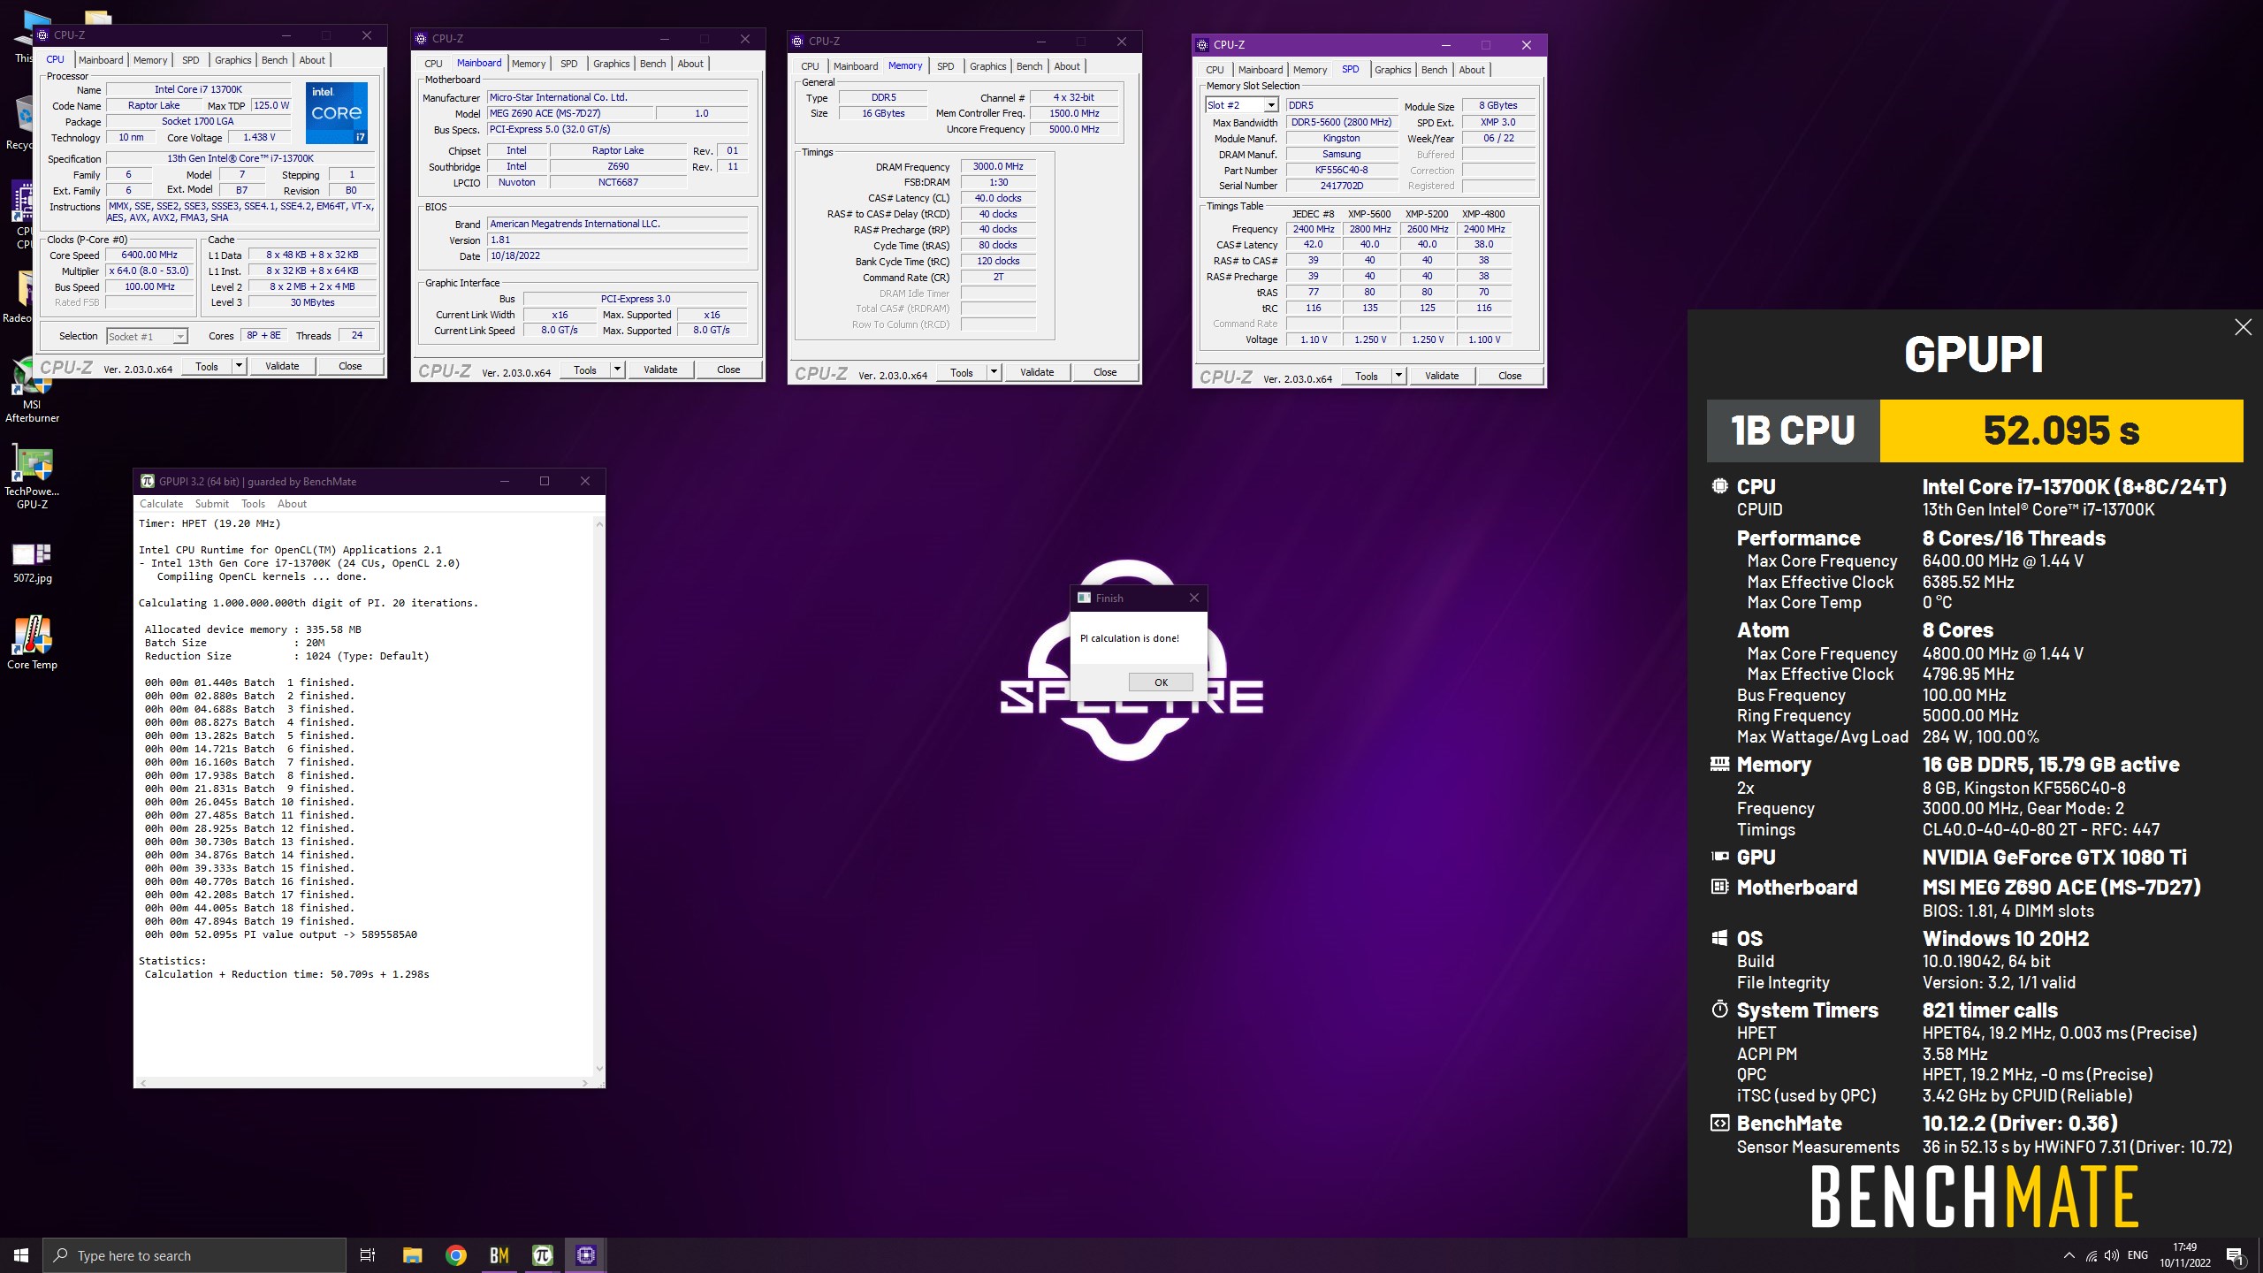Click Validate in the Memory window

point(1037,372)
